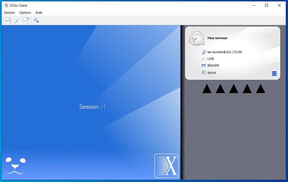This screenshot has height=182, width=288.
Task: Click the large X2Go logo in the blue panel
Action: (166, 166)
